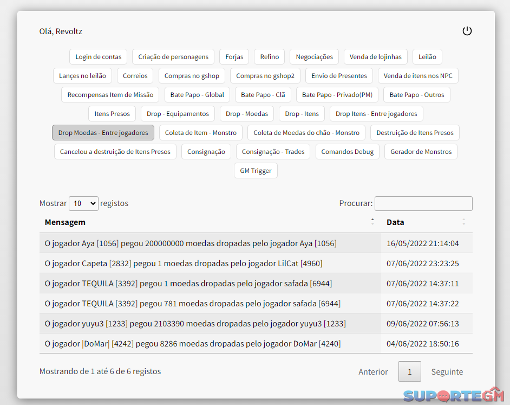Open the Login de contas log
This screenshot has width=510, height=405.
[98, 57]
